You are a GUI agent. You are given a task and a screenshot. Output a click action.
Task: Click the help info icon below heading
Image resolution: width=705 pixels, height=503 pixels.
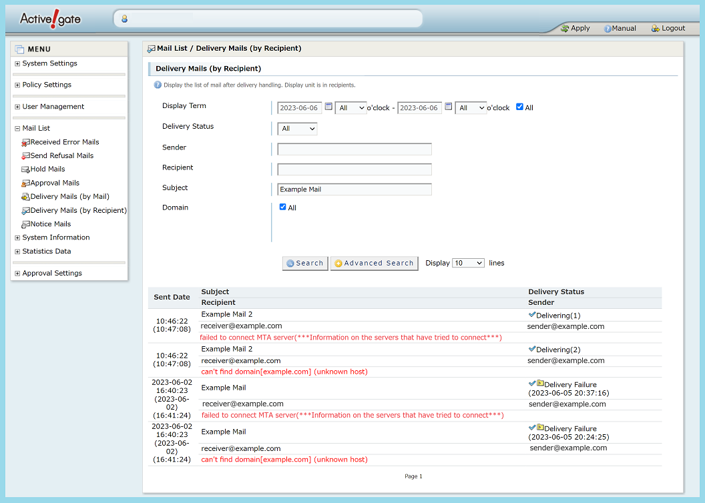coord(158,85)
